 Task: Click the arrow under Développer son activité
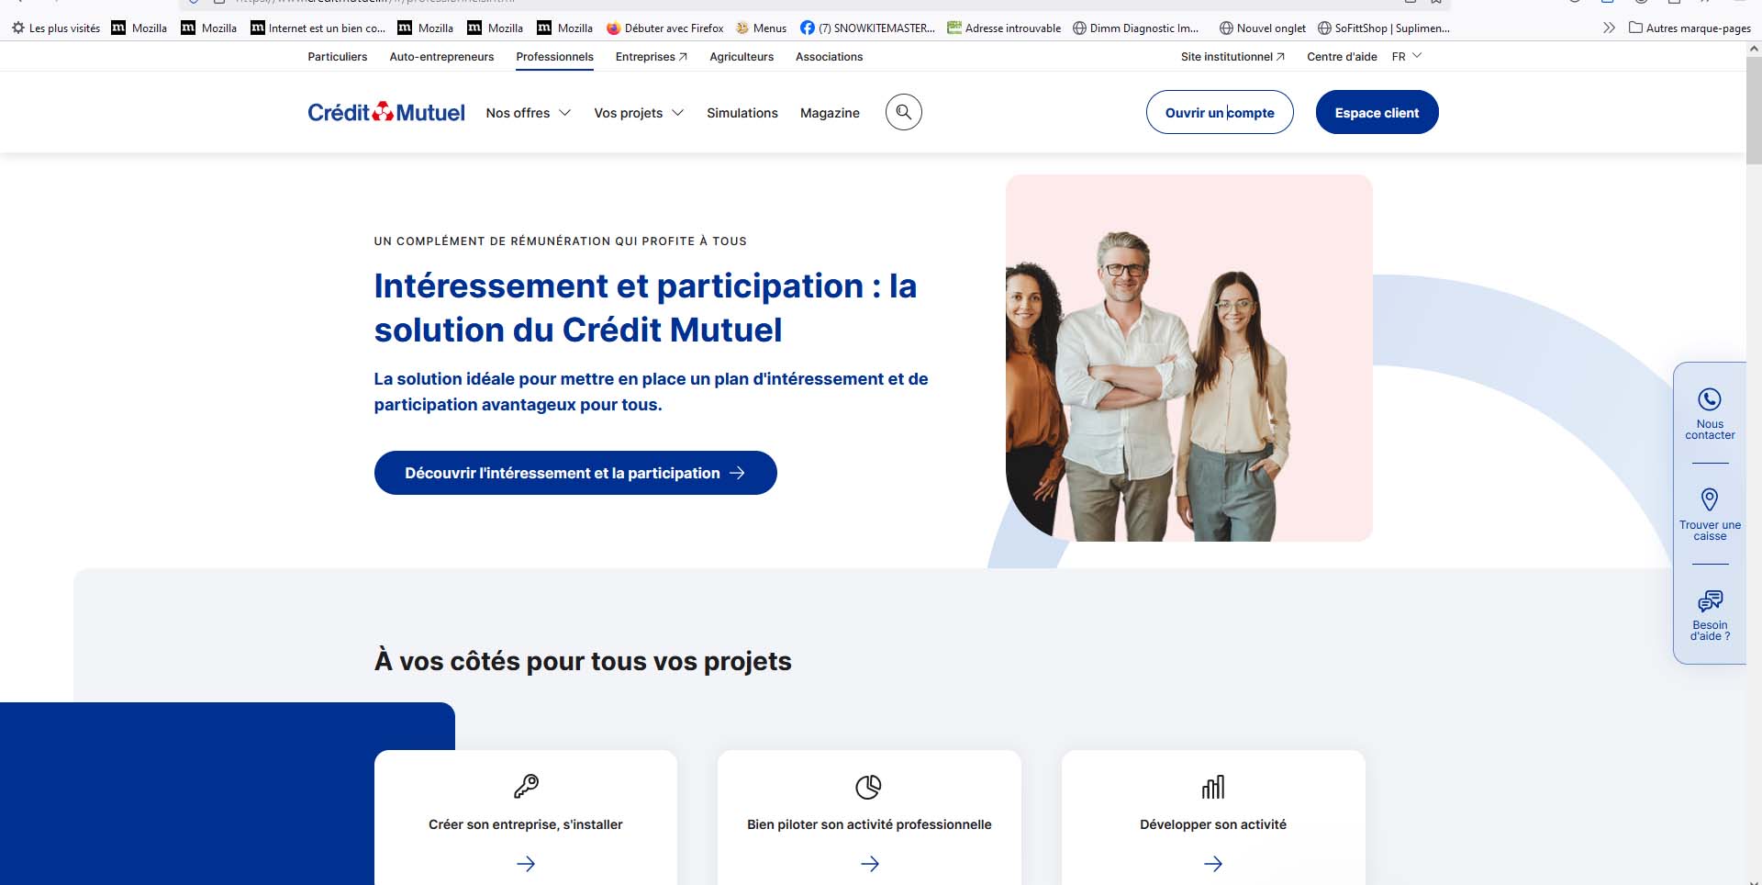pyautogui.click(x=1213, y=864)
